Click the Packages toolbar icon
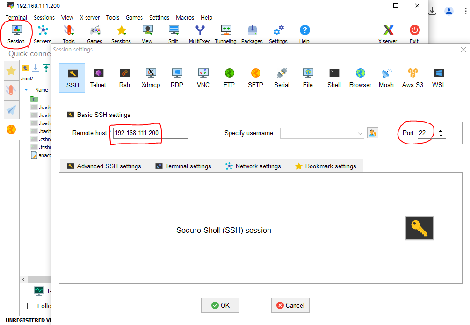The image size is (470, 325). [252, 34]
